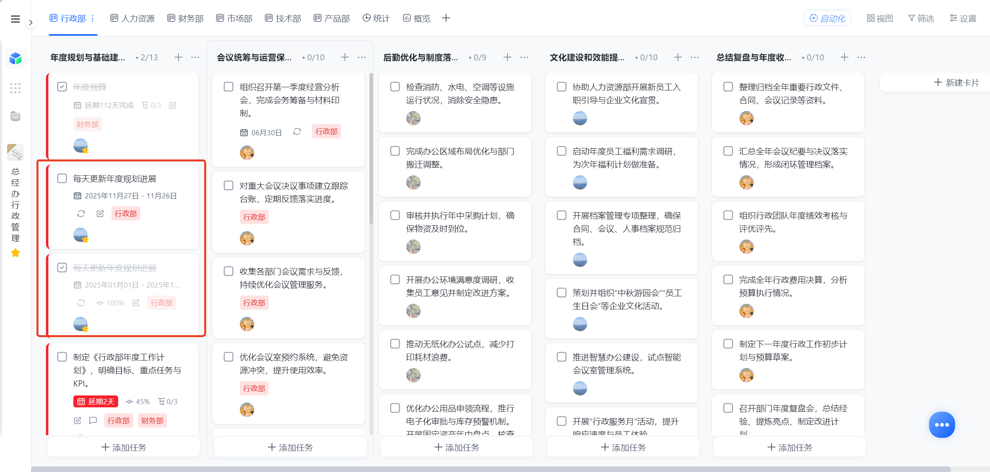Check the unfinished 每天更新年度规划进展 task

pos(62,178)
